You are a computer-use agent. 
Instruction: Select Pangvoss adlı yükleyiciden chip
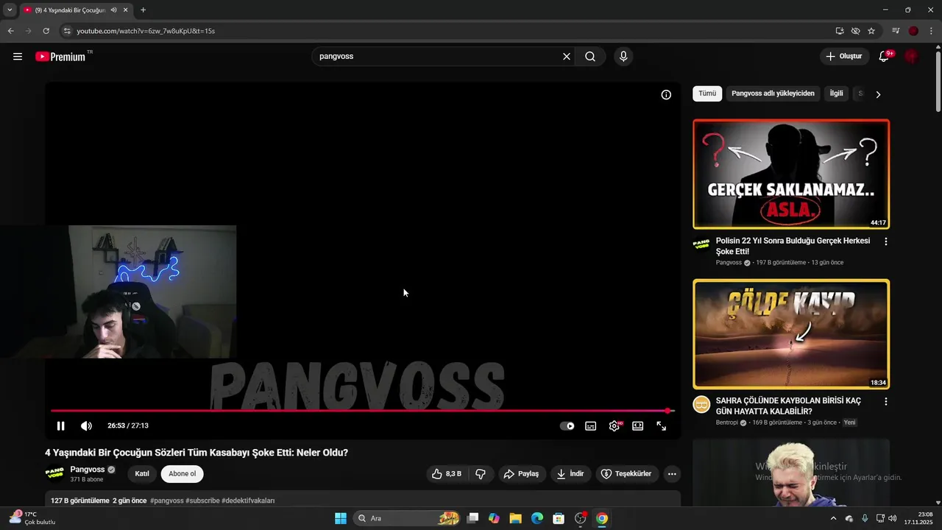(x=773, y=93)
